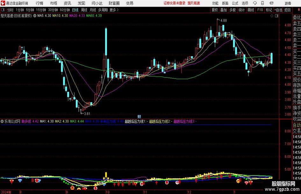
Task: Open the mobile phone icon in title bar
Action: (x=262, y=3)
